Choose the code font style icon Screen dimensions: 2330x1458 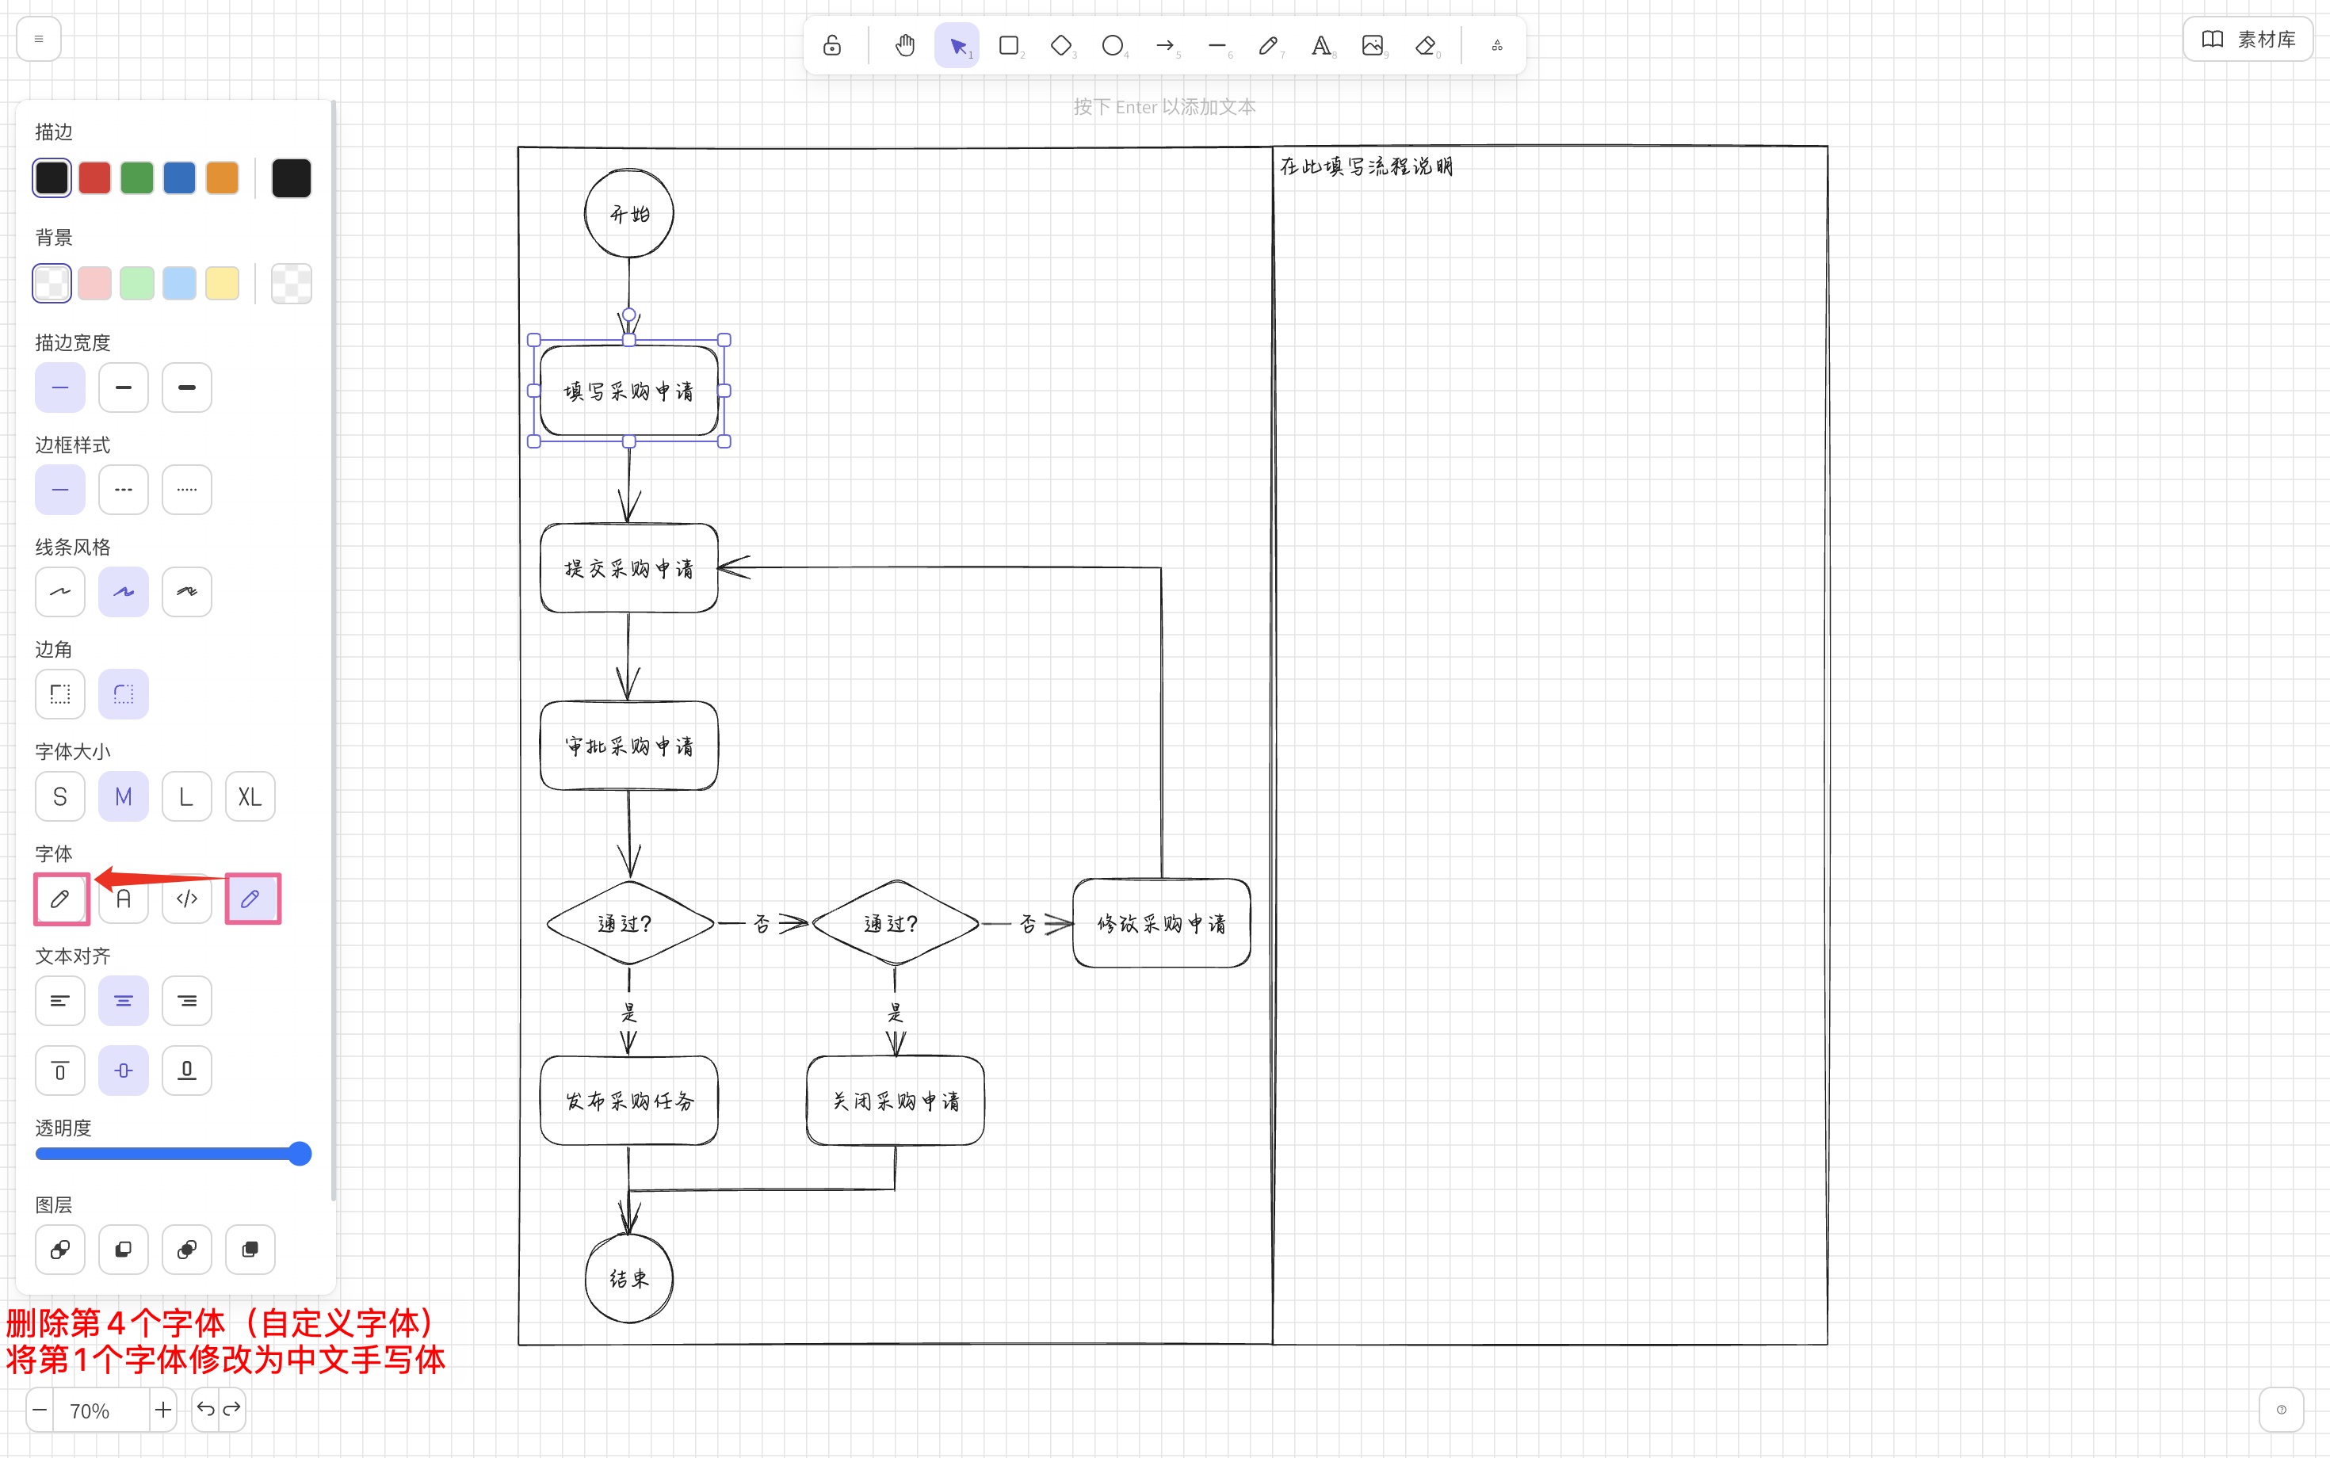pyautogui.click(x=186, y=899)
